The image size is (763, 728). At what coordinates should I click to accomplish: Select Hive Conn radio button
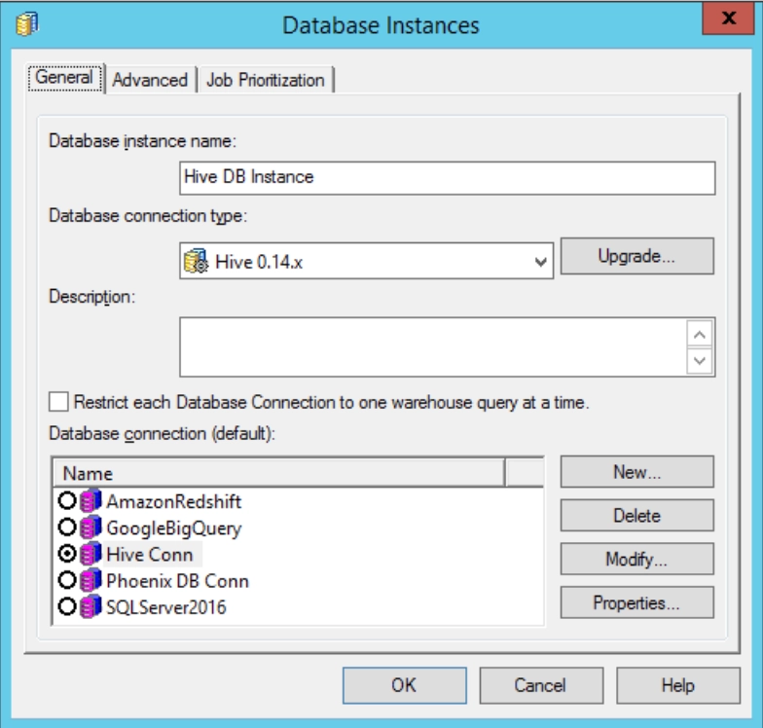coord(66,553)
